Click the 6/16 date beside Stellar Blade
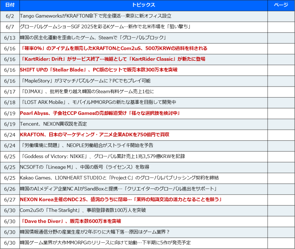The image size is (295, 249). click(10, 70)
